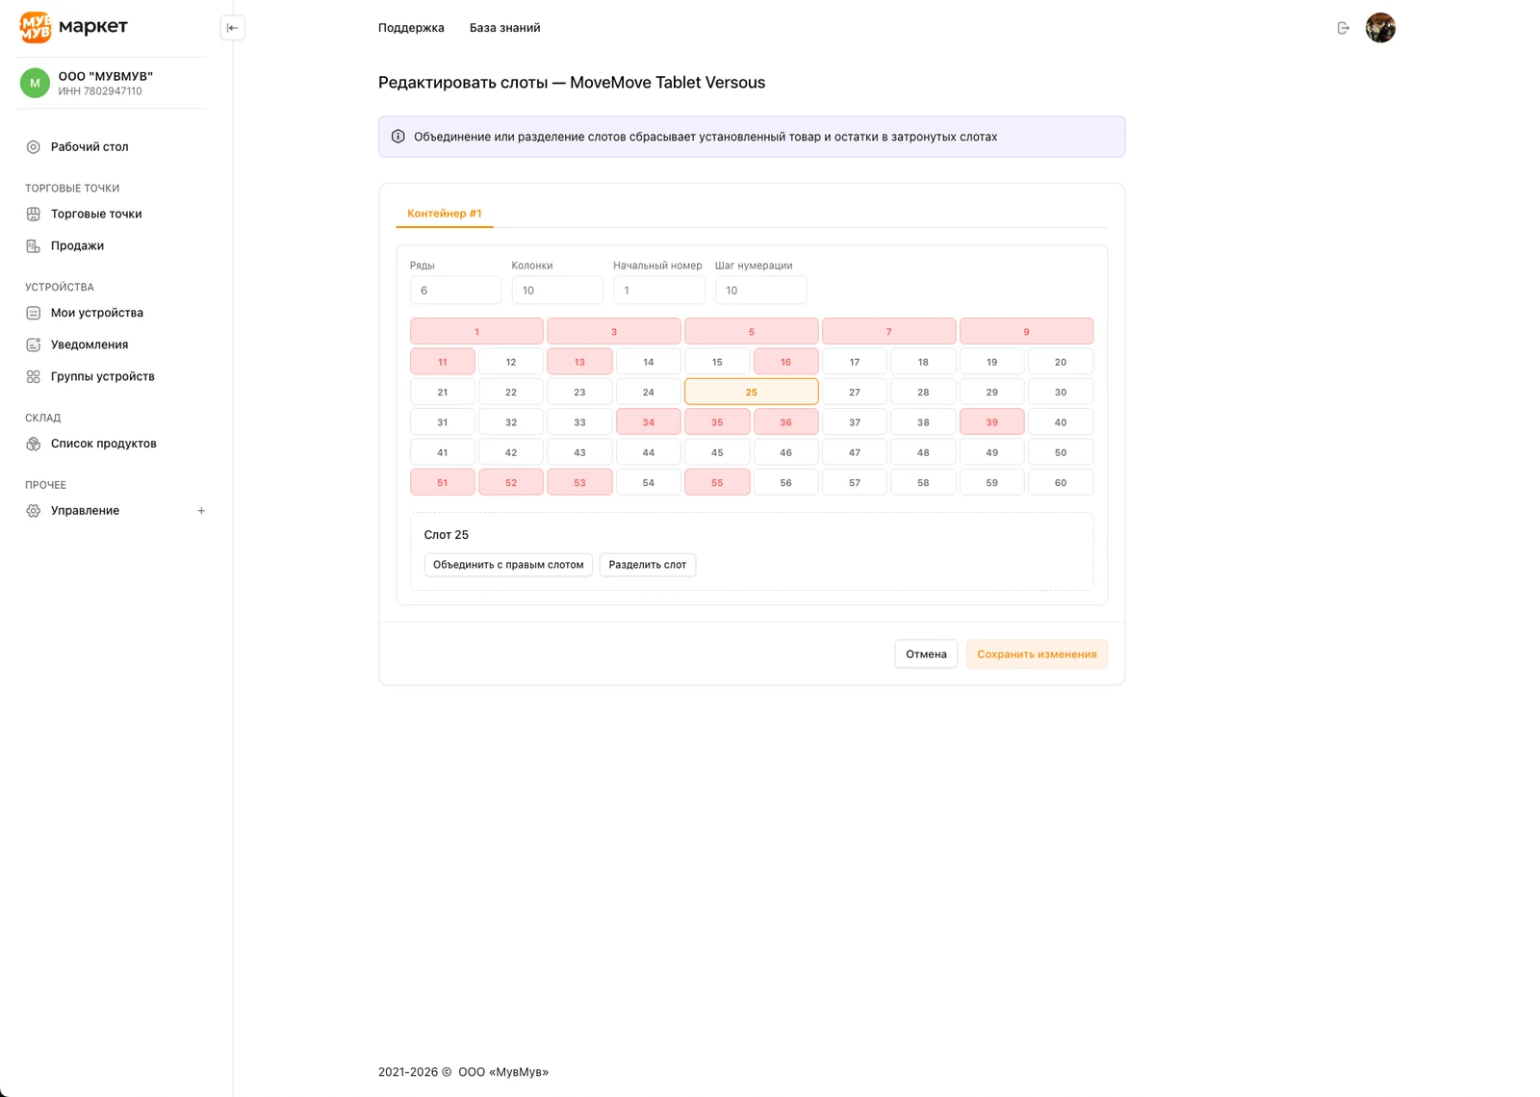
Task: Focus the Шаг нумерации input field
Action: point(760,290)
